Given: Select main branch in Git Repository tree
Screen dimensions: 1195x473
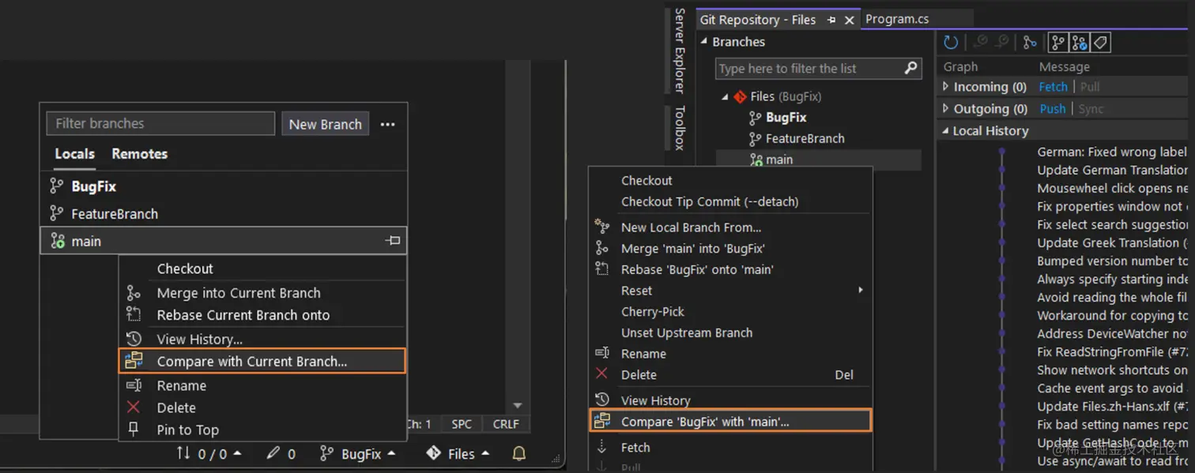Looking at the screenshot, I should tap(778, 160).
